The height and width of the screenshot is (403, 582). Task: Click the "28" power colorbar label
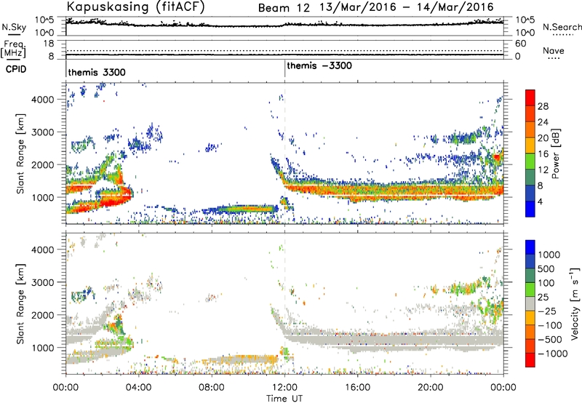[543, 106]
